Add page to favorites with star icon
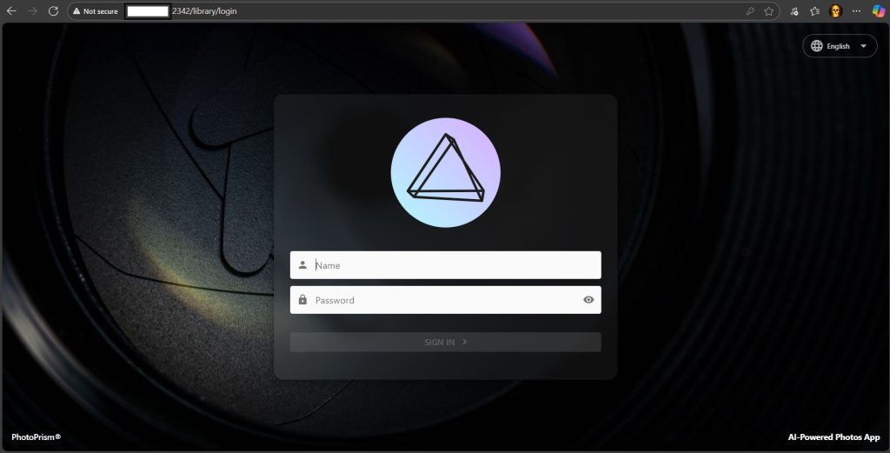Screen dimensions: 890x453 [x=768, y=11]
